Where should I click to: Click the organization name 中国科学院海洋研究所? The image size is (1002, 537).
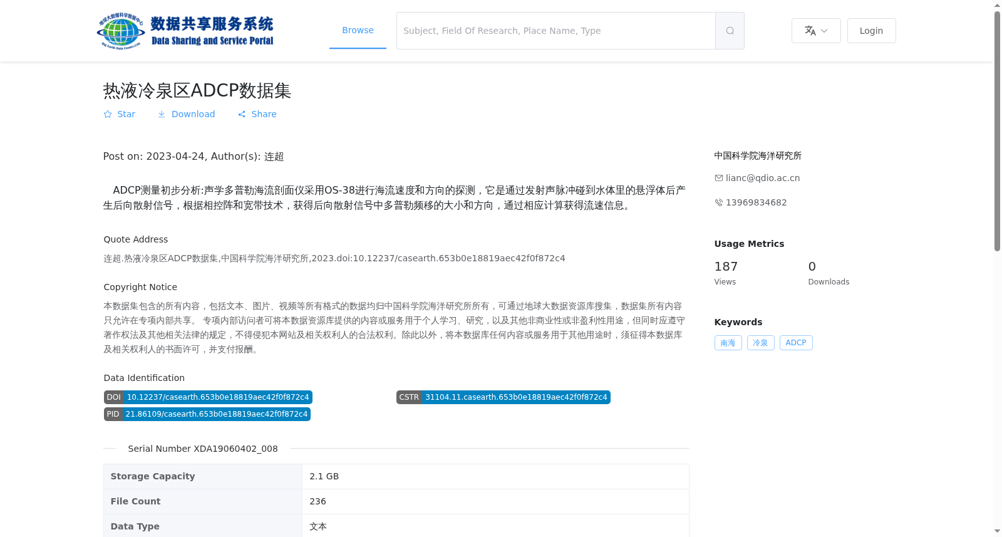point(758,155)
